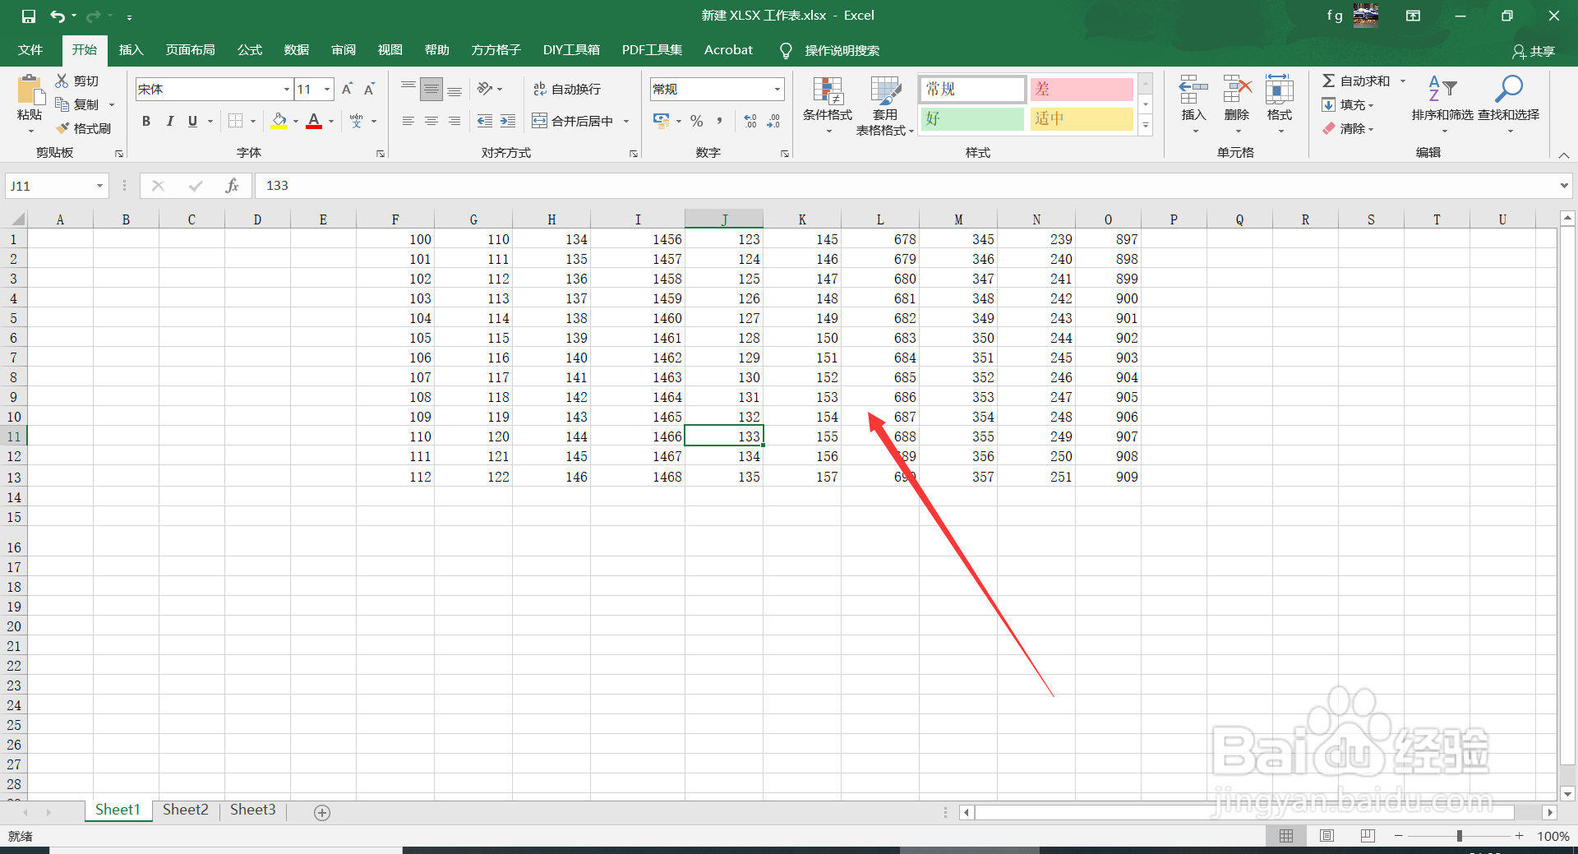Switch to Page Break Preview view

point(1368,835)
